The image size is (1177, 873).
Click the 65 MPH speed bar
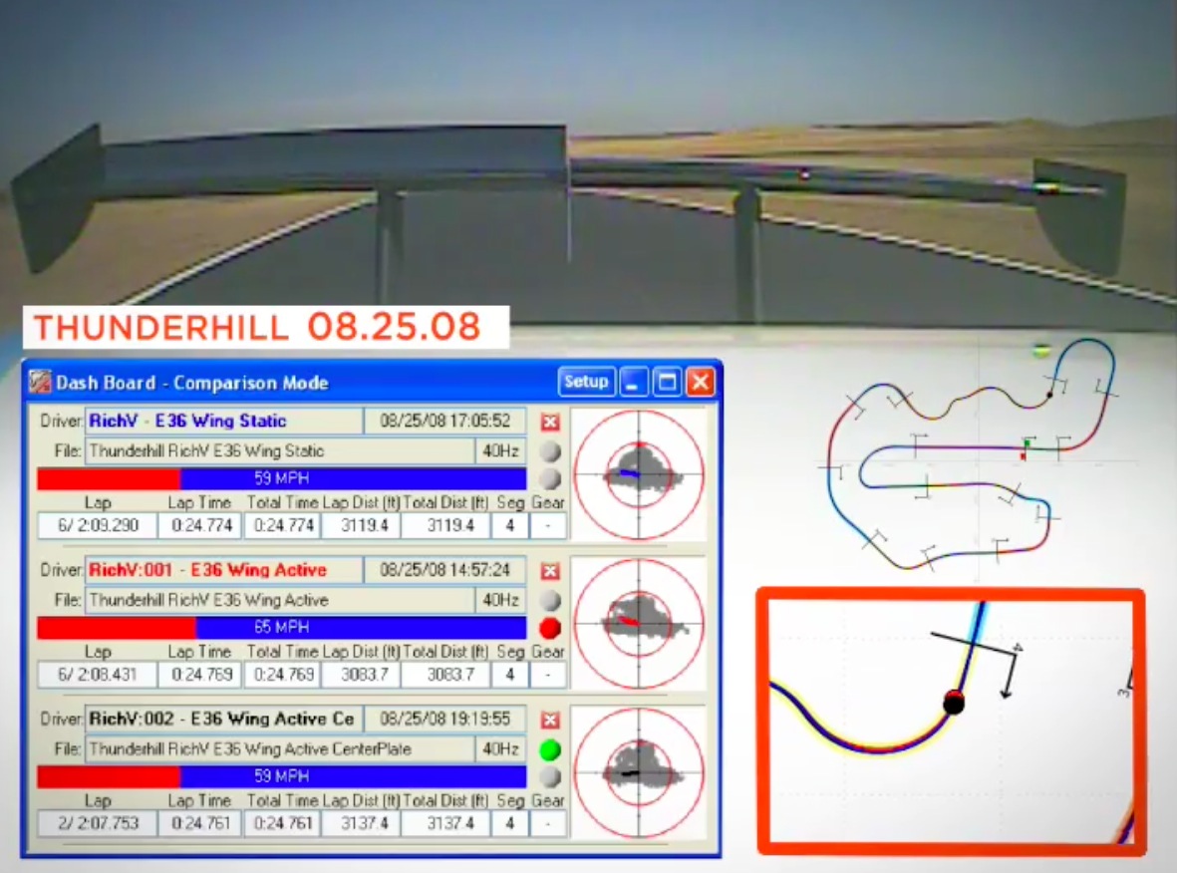281,628
